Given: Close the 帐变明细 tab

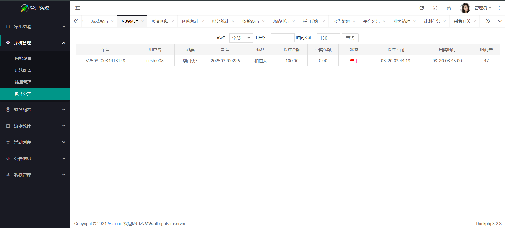Looking at the screenshot, I should click(173, 21).
